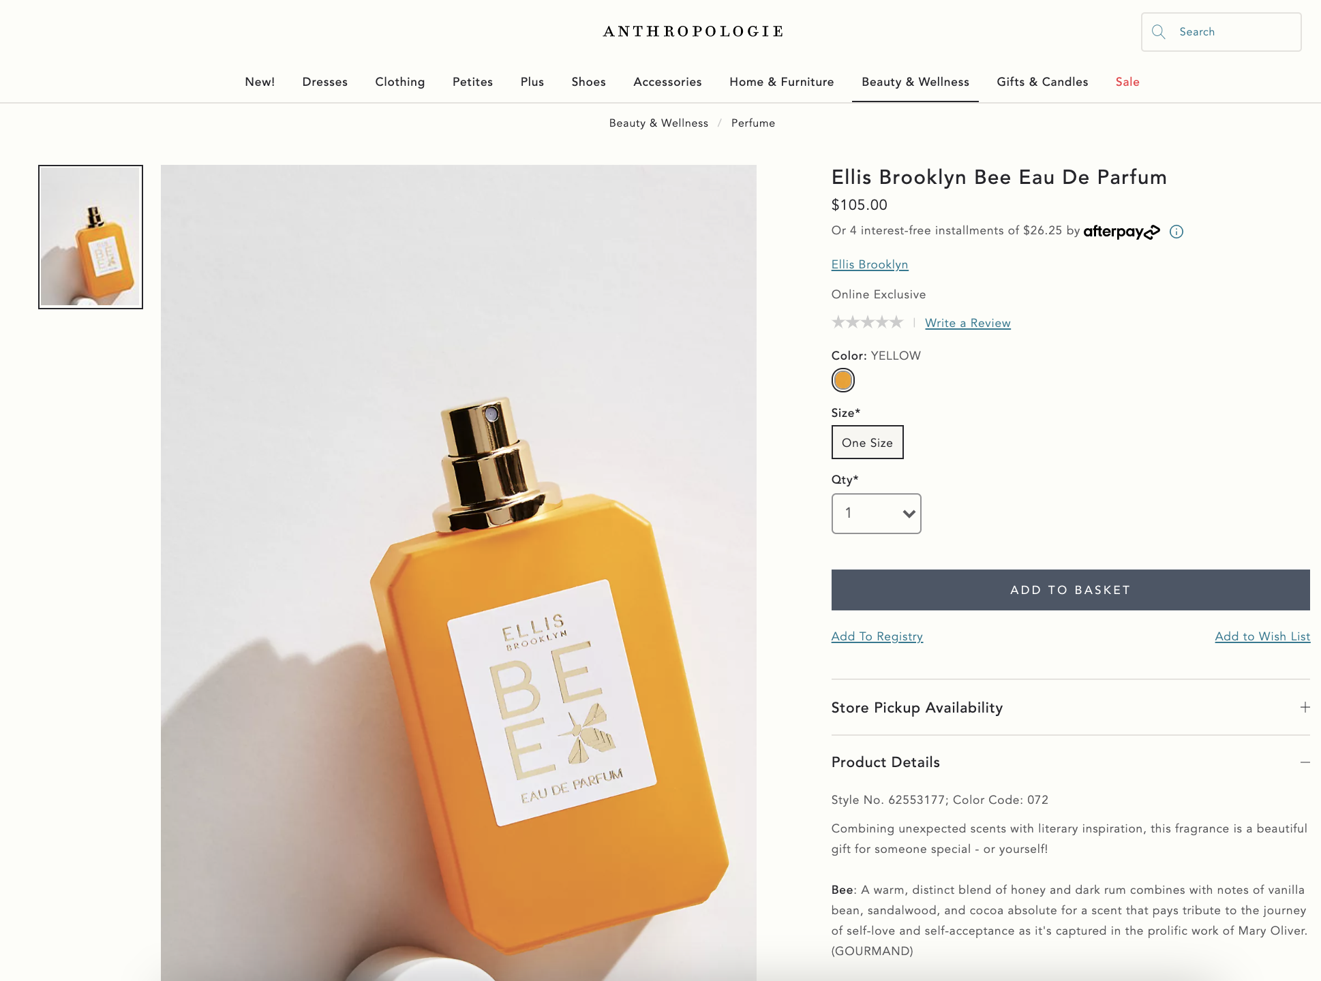Open the Afterpay info icon
Image resolution: width=1321 pixels, height=981 pixels.
pos(1176,232)
